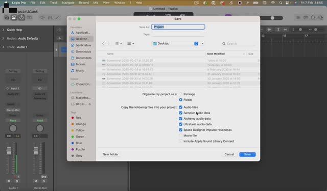
Task: Click the add track plus button
Action: click(60, 38)
